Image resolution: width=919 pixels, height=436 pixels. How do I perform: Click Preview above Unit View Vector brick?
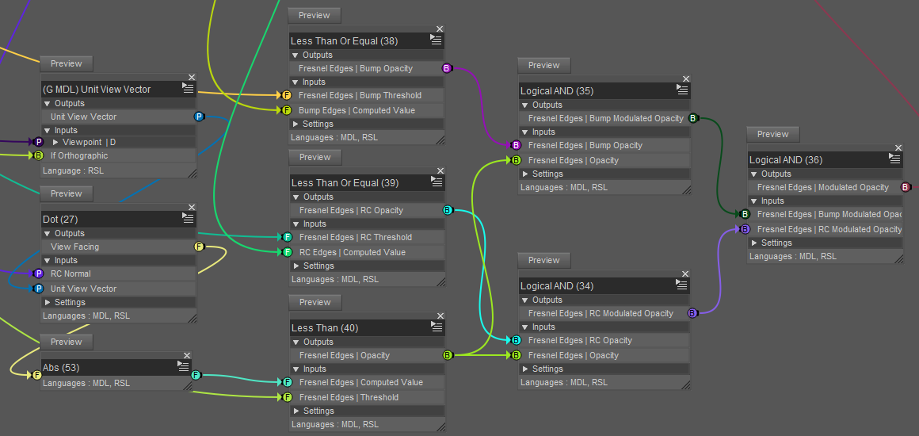[67, 63]
